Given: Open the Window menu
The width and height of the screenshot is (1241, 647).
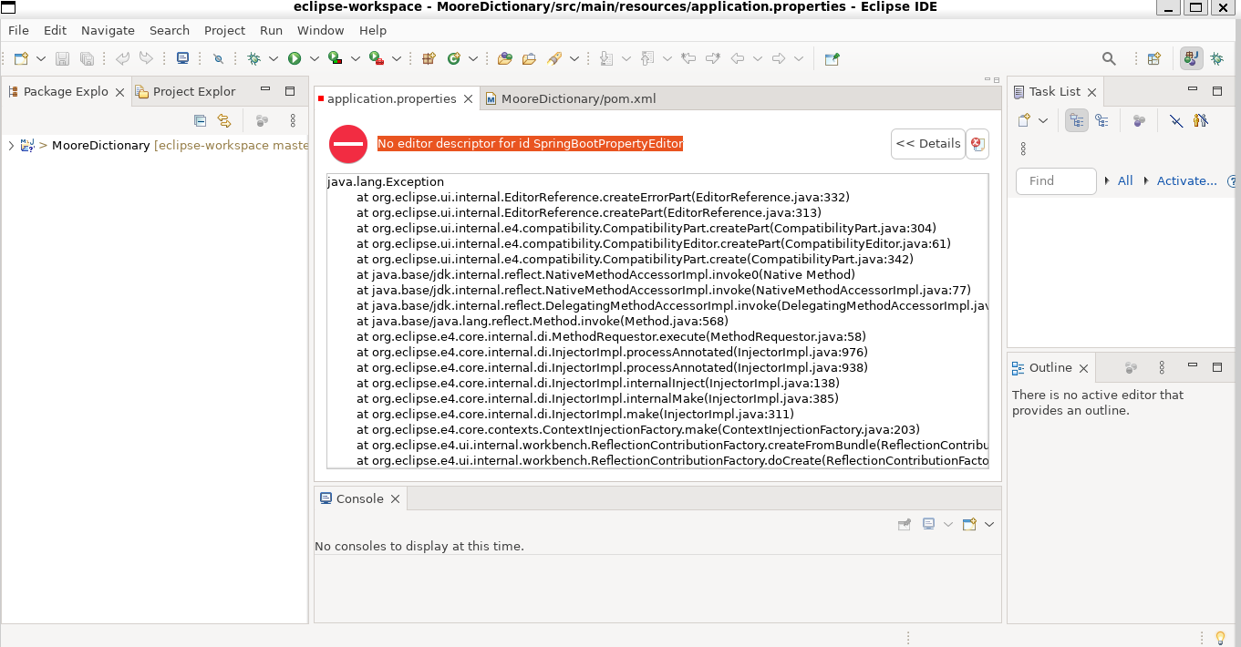Looking at the screenshot, I should [x=320, y=30].
